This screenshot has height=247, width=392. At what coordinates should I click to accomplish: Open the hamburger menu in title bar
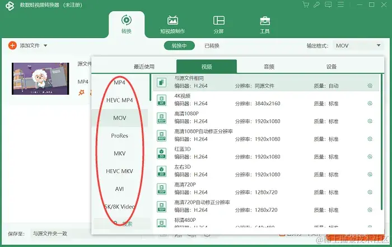click(340, 4)
